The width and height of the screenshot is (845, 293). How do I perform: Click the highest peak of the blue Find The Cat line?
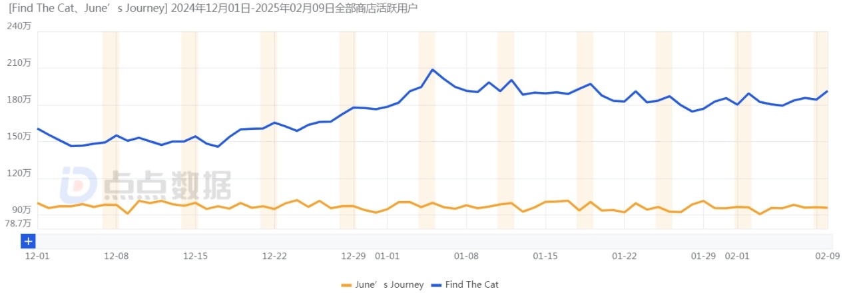433,69
